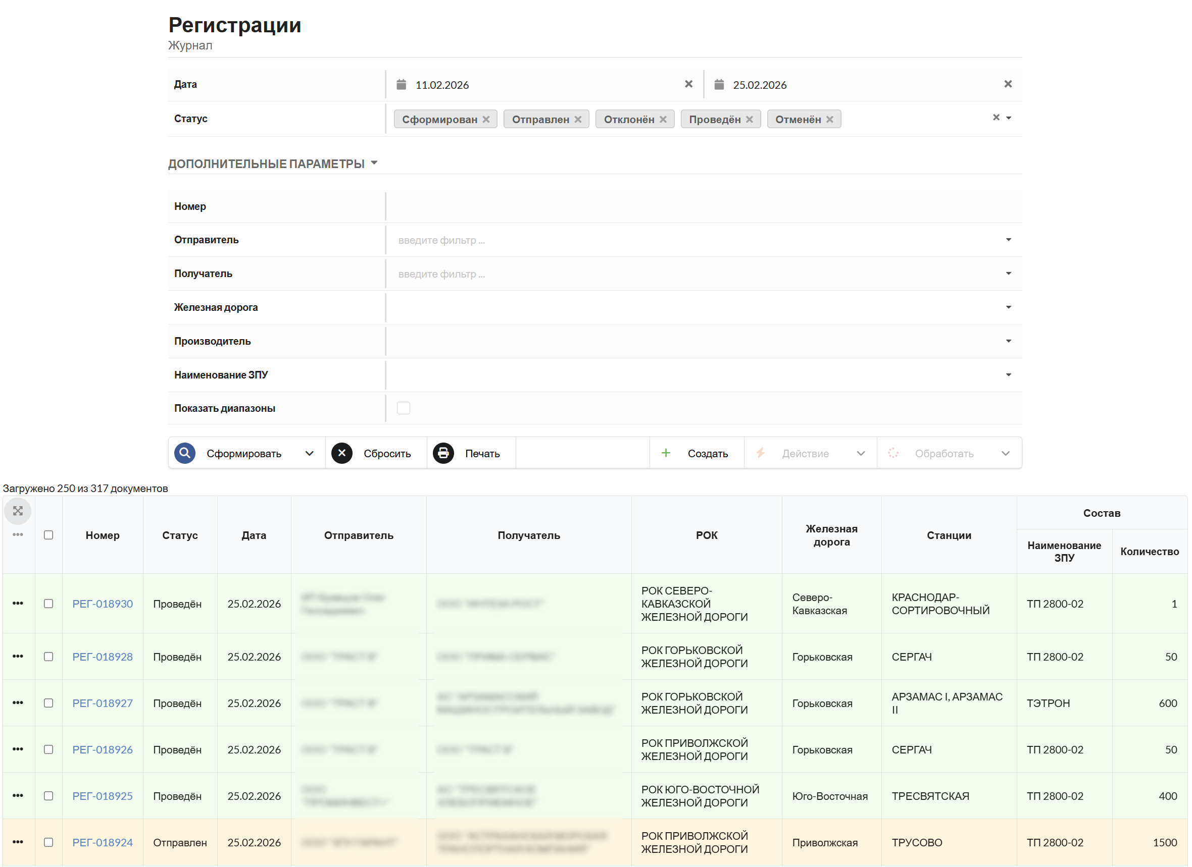Focus the Номер filter field
The image size is (1192, 867).
pyautogui.click(x=703, y=206)
